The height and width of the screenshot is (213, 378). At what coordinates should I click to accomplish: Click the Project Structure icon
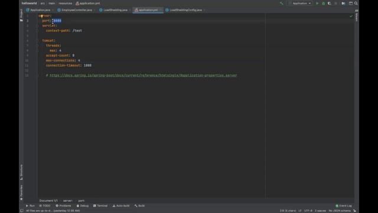pyautogui.click(x=343, y=4)
